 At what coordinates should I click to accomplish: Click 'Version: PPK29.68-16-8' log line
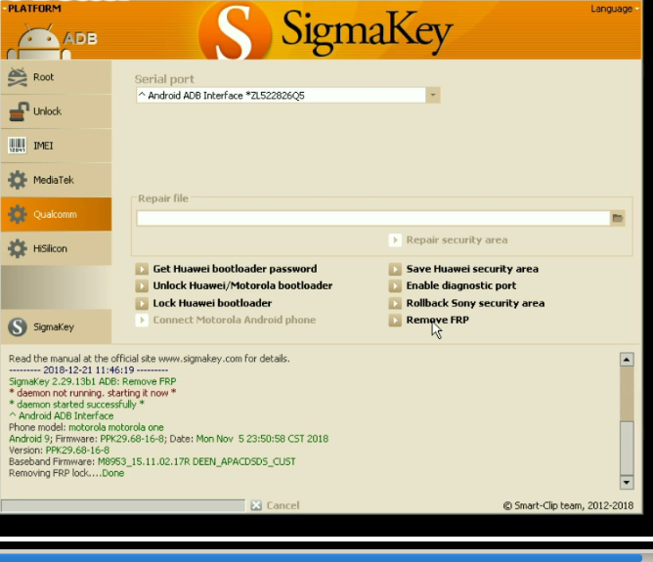coord(59,451)
